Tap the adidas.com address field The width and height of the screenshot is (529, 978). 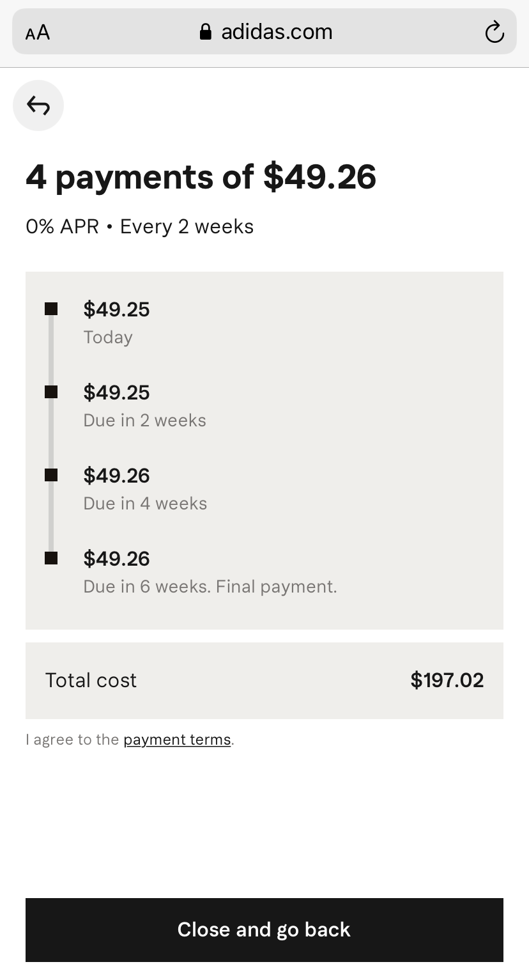coord(276,32)
